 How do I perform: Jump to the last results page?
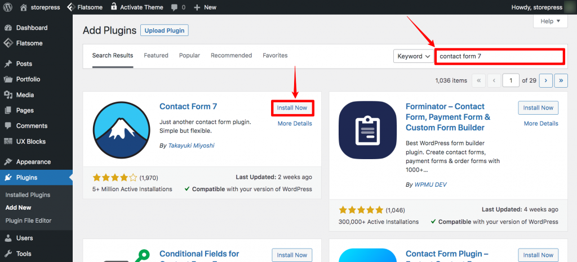tap(561, 80)
